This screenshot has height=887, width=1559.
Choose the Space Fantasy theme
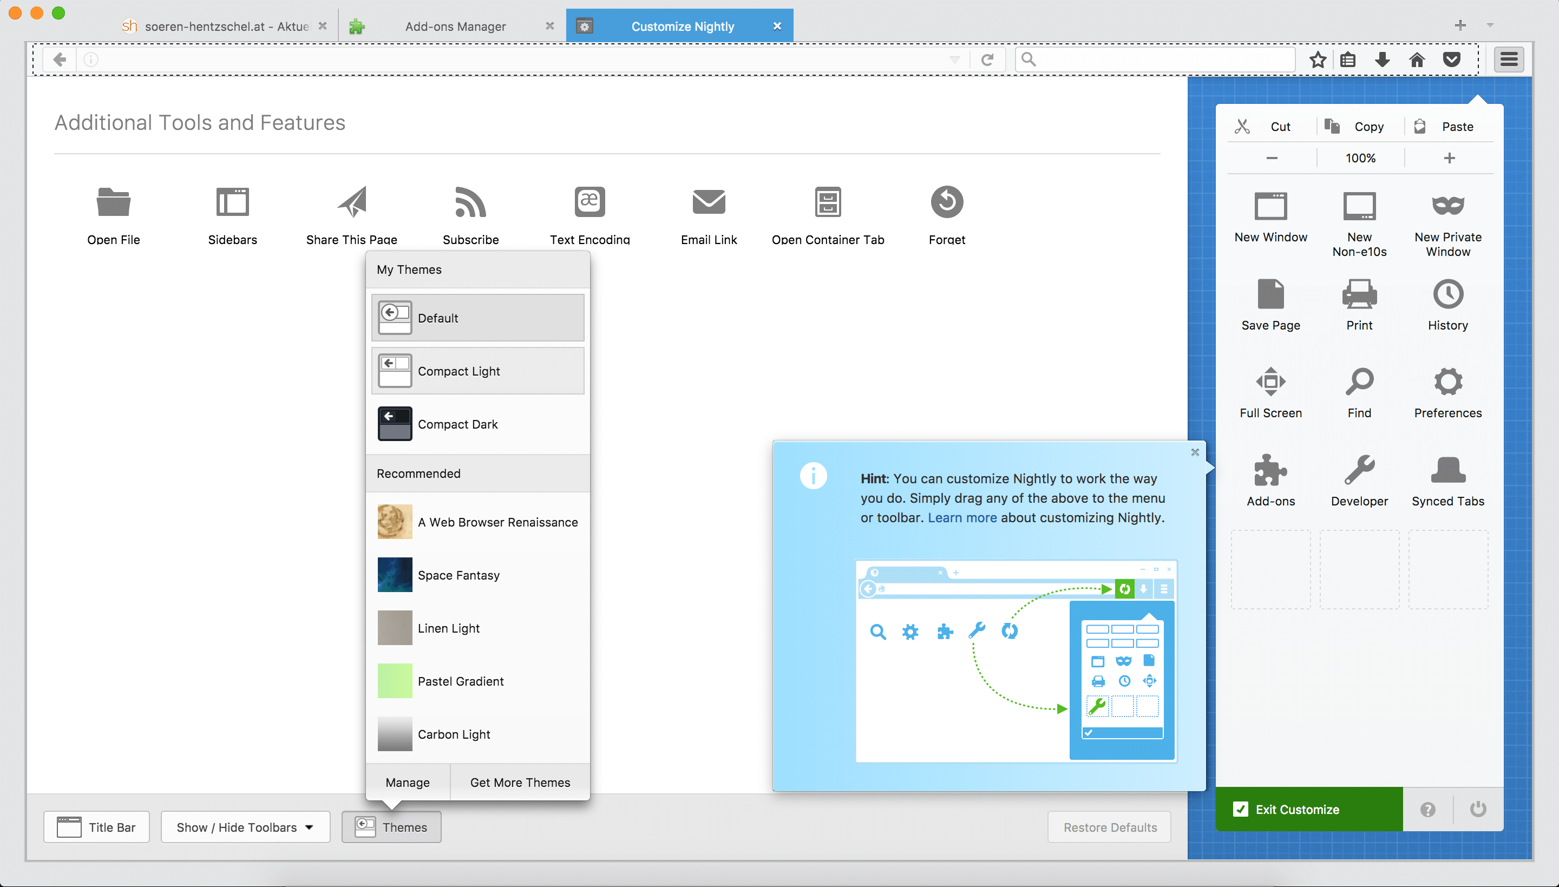coord(477,575)
